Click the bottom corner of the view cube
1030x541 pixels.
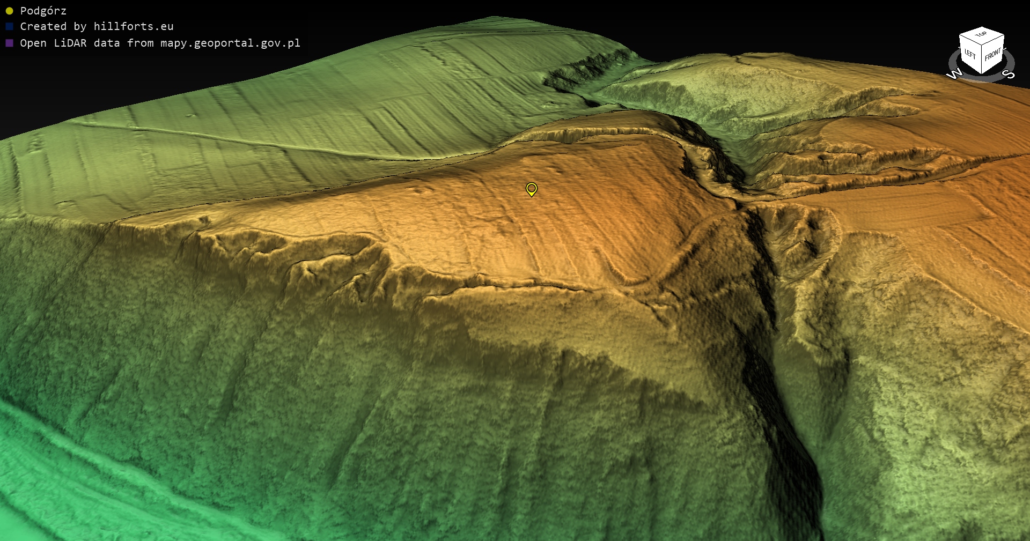point(982,74)
